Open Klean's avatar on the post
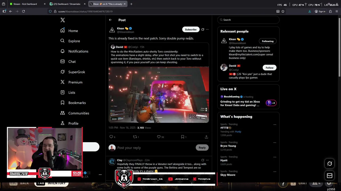Image resolution: width=341 pixels, height=191 pixels. (x=112, y=30)
